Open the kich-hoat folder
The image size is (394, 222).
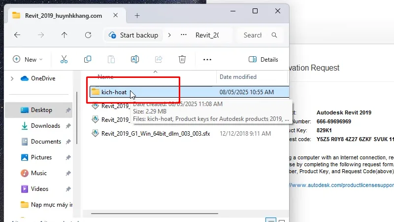click(x=114, y=92)
